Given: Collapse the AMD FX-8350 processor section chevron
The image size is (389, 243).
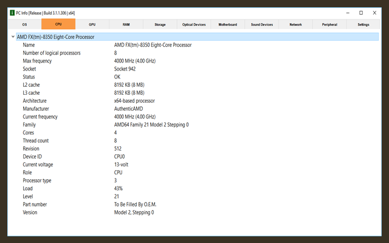Looking at the screenshot, I should 13,37.
